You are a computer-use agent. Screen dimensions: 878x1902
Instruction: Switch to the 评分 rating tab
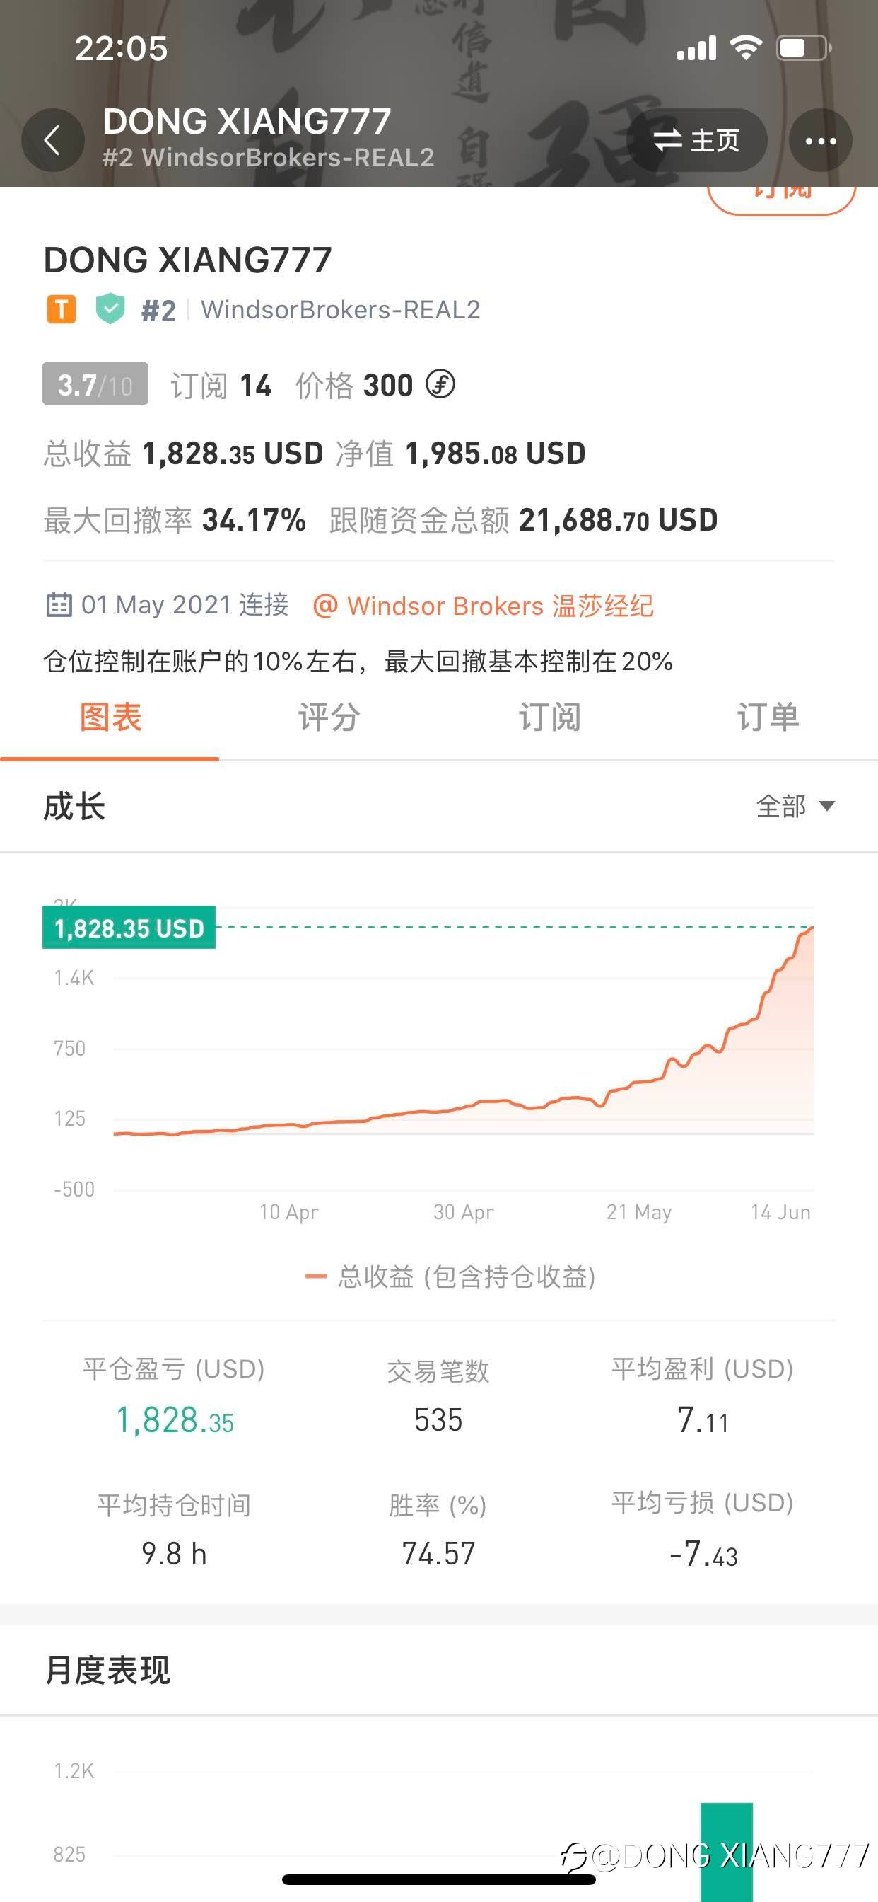pos(329,717)
